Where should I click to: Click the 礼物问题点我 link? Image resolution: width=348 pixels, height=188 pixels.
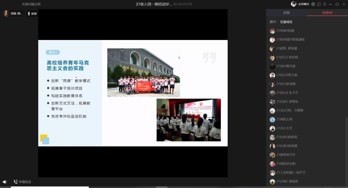(31, 4)
